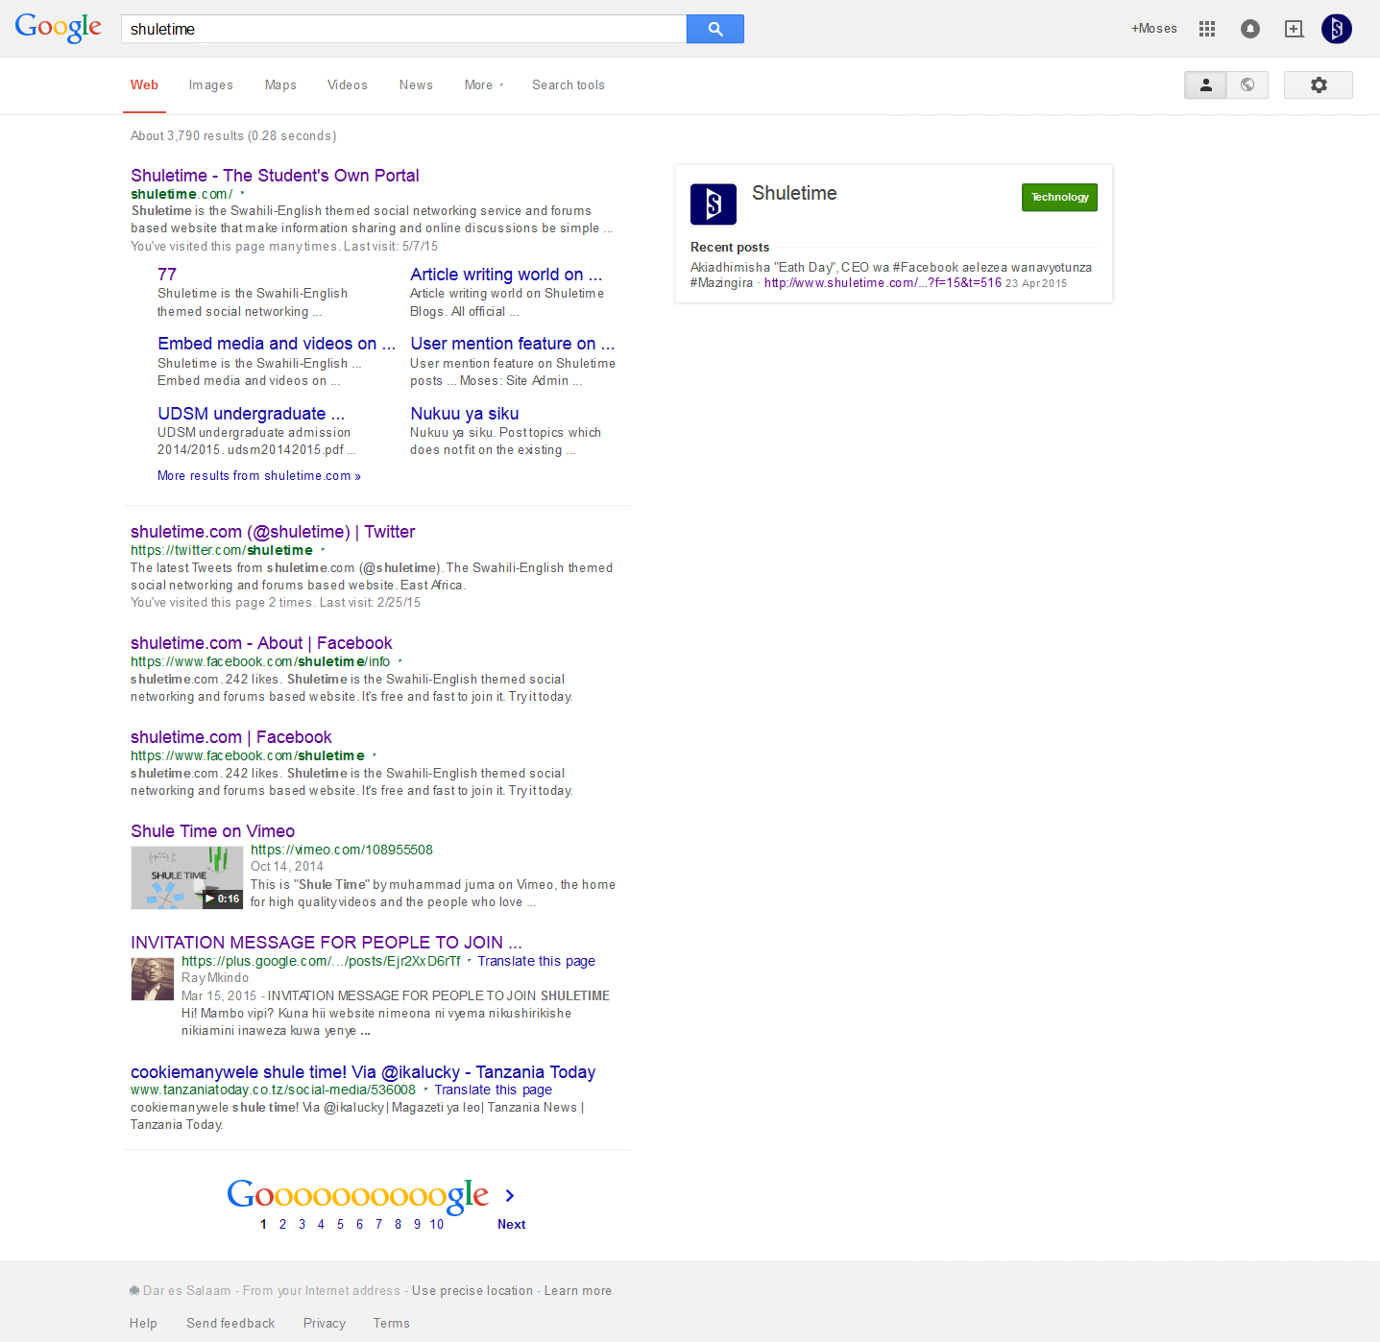The width and height of the screenshot is (1380, 1342).
Task: Show private results with person icon
Action: point(1205,85)
